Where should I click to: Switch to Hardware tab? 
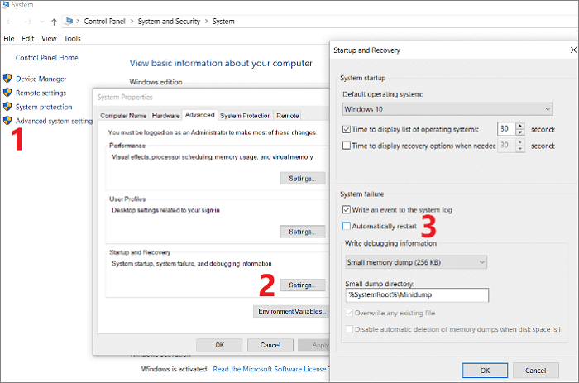pyautogui.click(x=165, y=116)
